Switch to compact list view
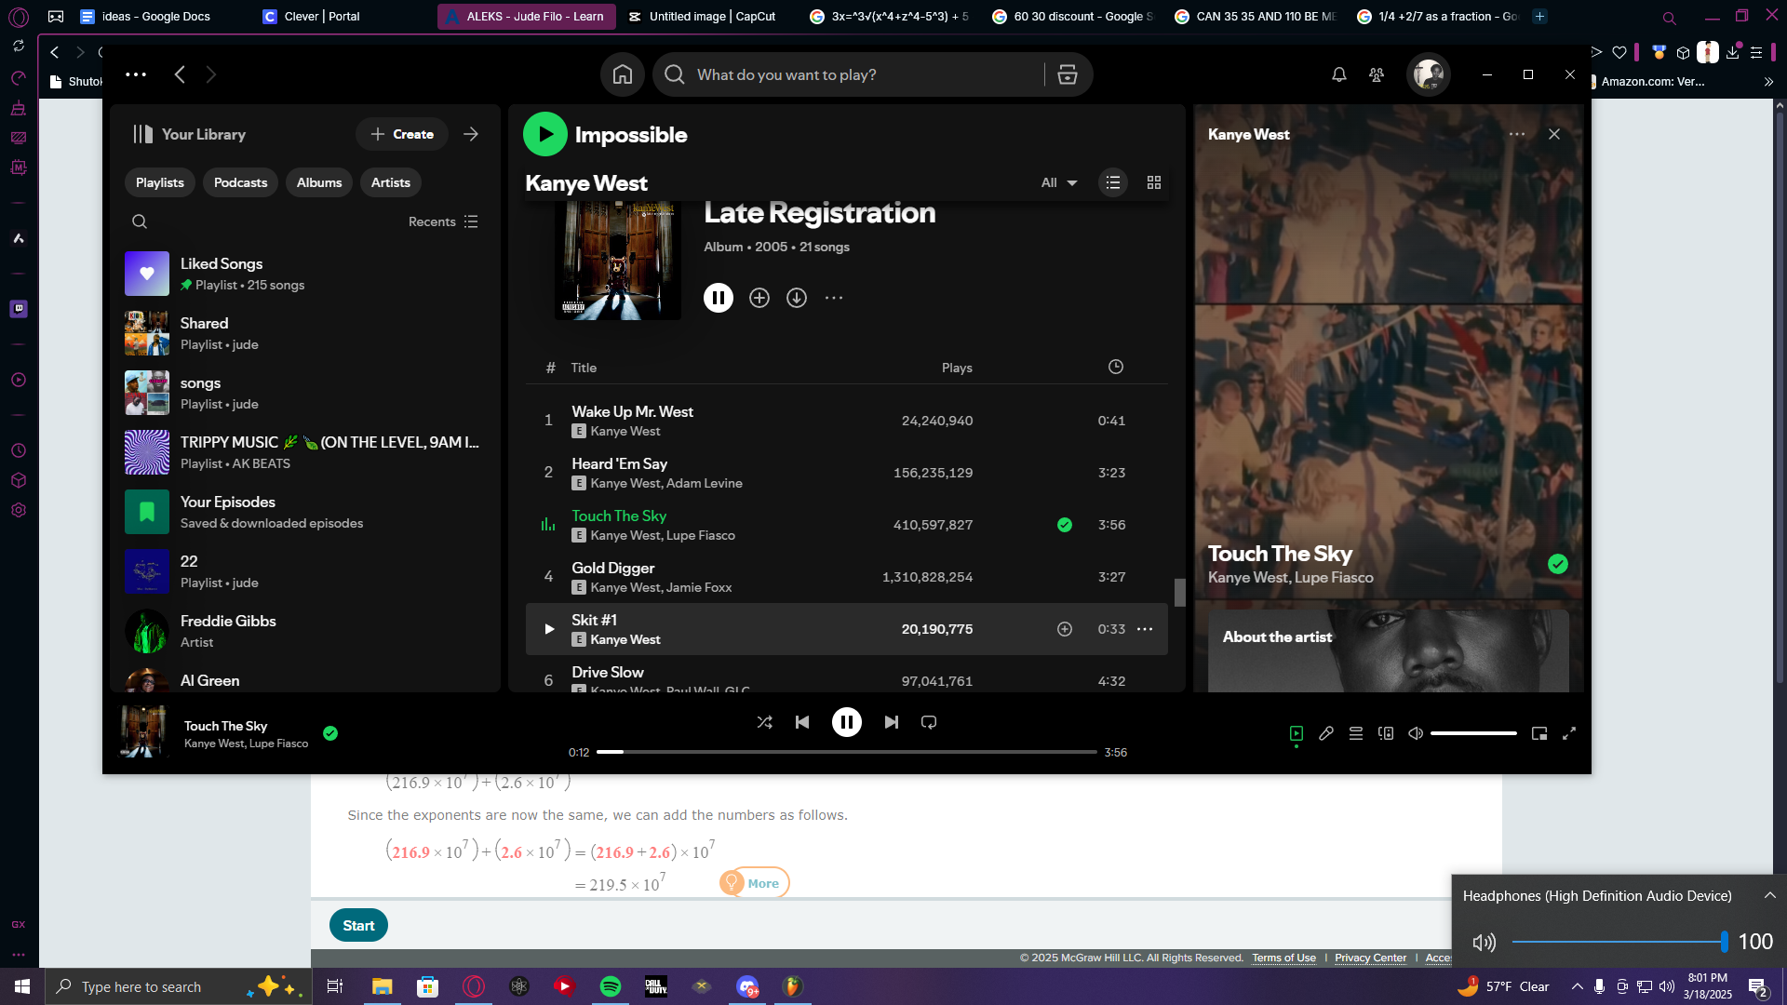This screenshot has width=1787, height=1005. 1113,182
